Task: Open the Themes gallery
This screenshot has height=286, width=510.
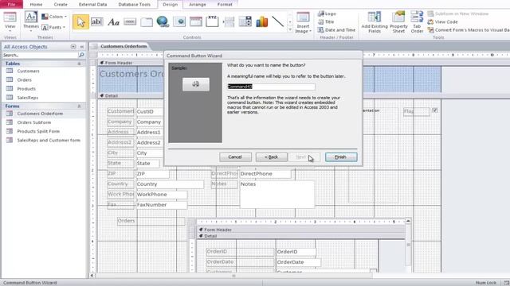Action: (x=31, y=21)
